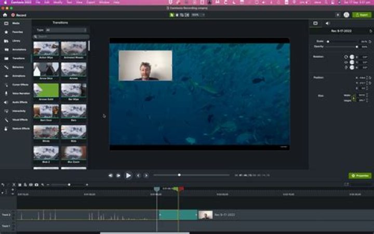Adjust the Scale slider handle
374x234 pixels.
coord(328,42)
